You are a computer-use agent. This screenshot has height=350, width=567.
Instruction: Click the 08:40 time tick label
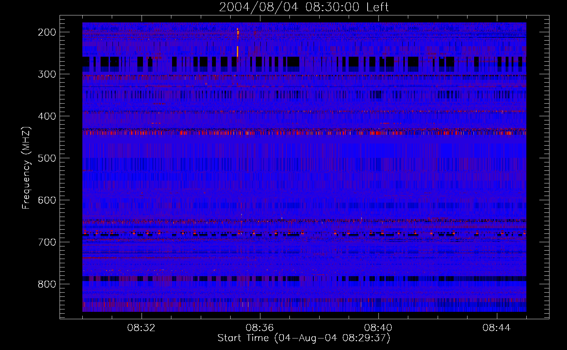(x=378, y=328)
